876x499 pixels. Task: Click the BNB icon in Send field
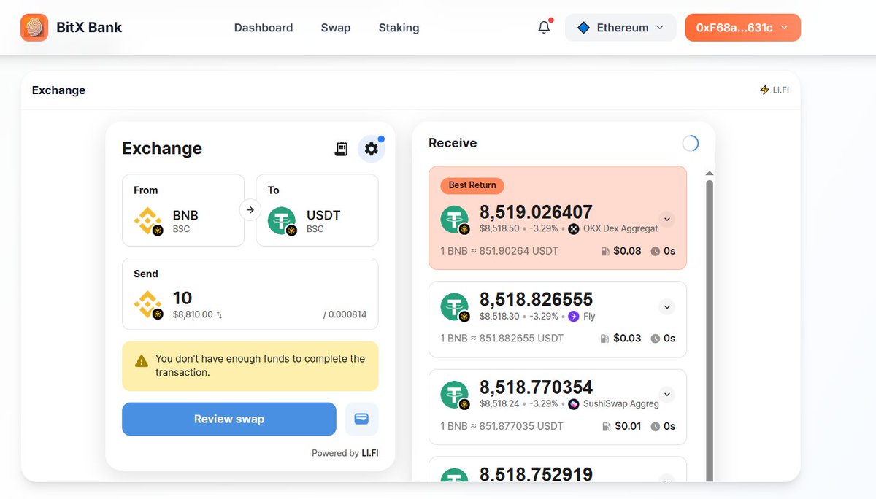pyautogui.click(x=148, y=304)
